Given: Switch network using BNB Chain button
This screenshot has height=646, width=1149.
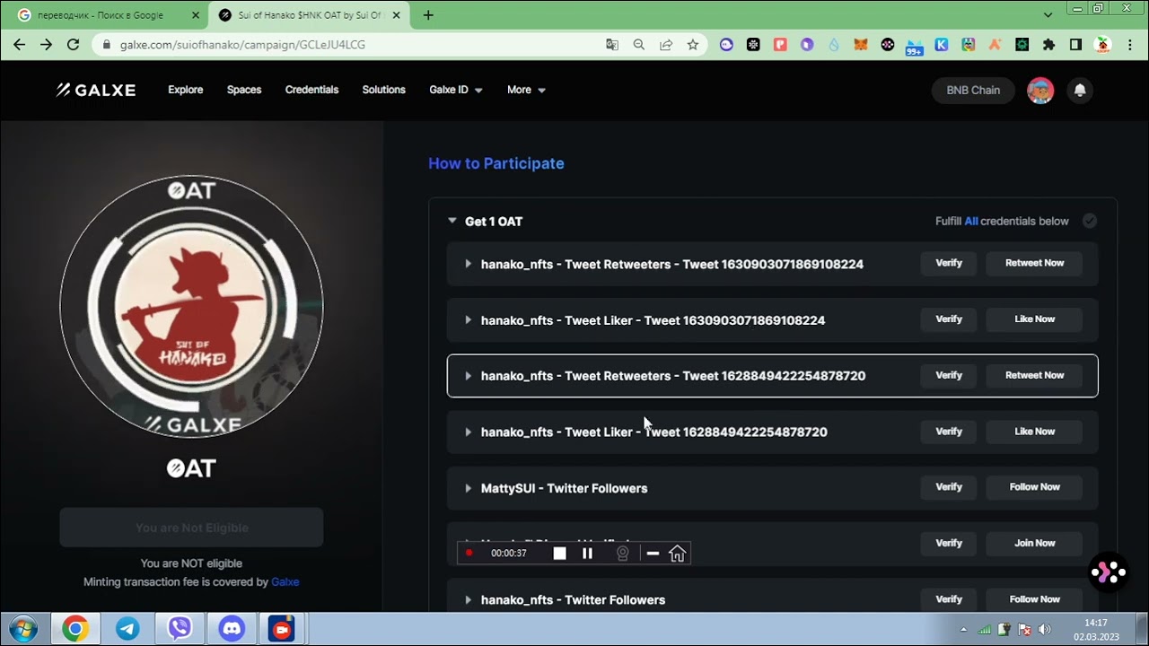Looking at the screenshot, I should pos(973,90).
